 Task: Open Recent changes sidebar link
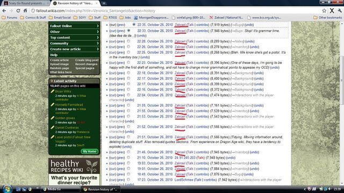[x=86, y=64]
